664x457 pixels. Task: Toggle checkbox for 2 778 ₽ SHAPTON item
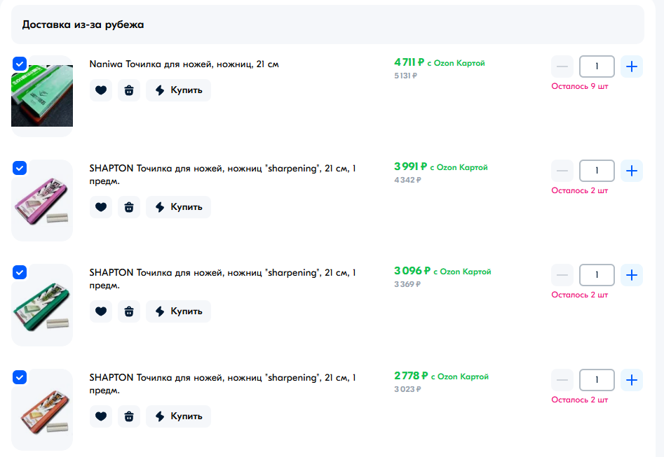tap(20, 378)
